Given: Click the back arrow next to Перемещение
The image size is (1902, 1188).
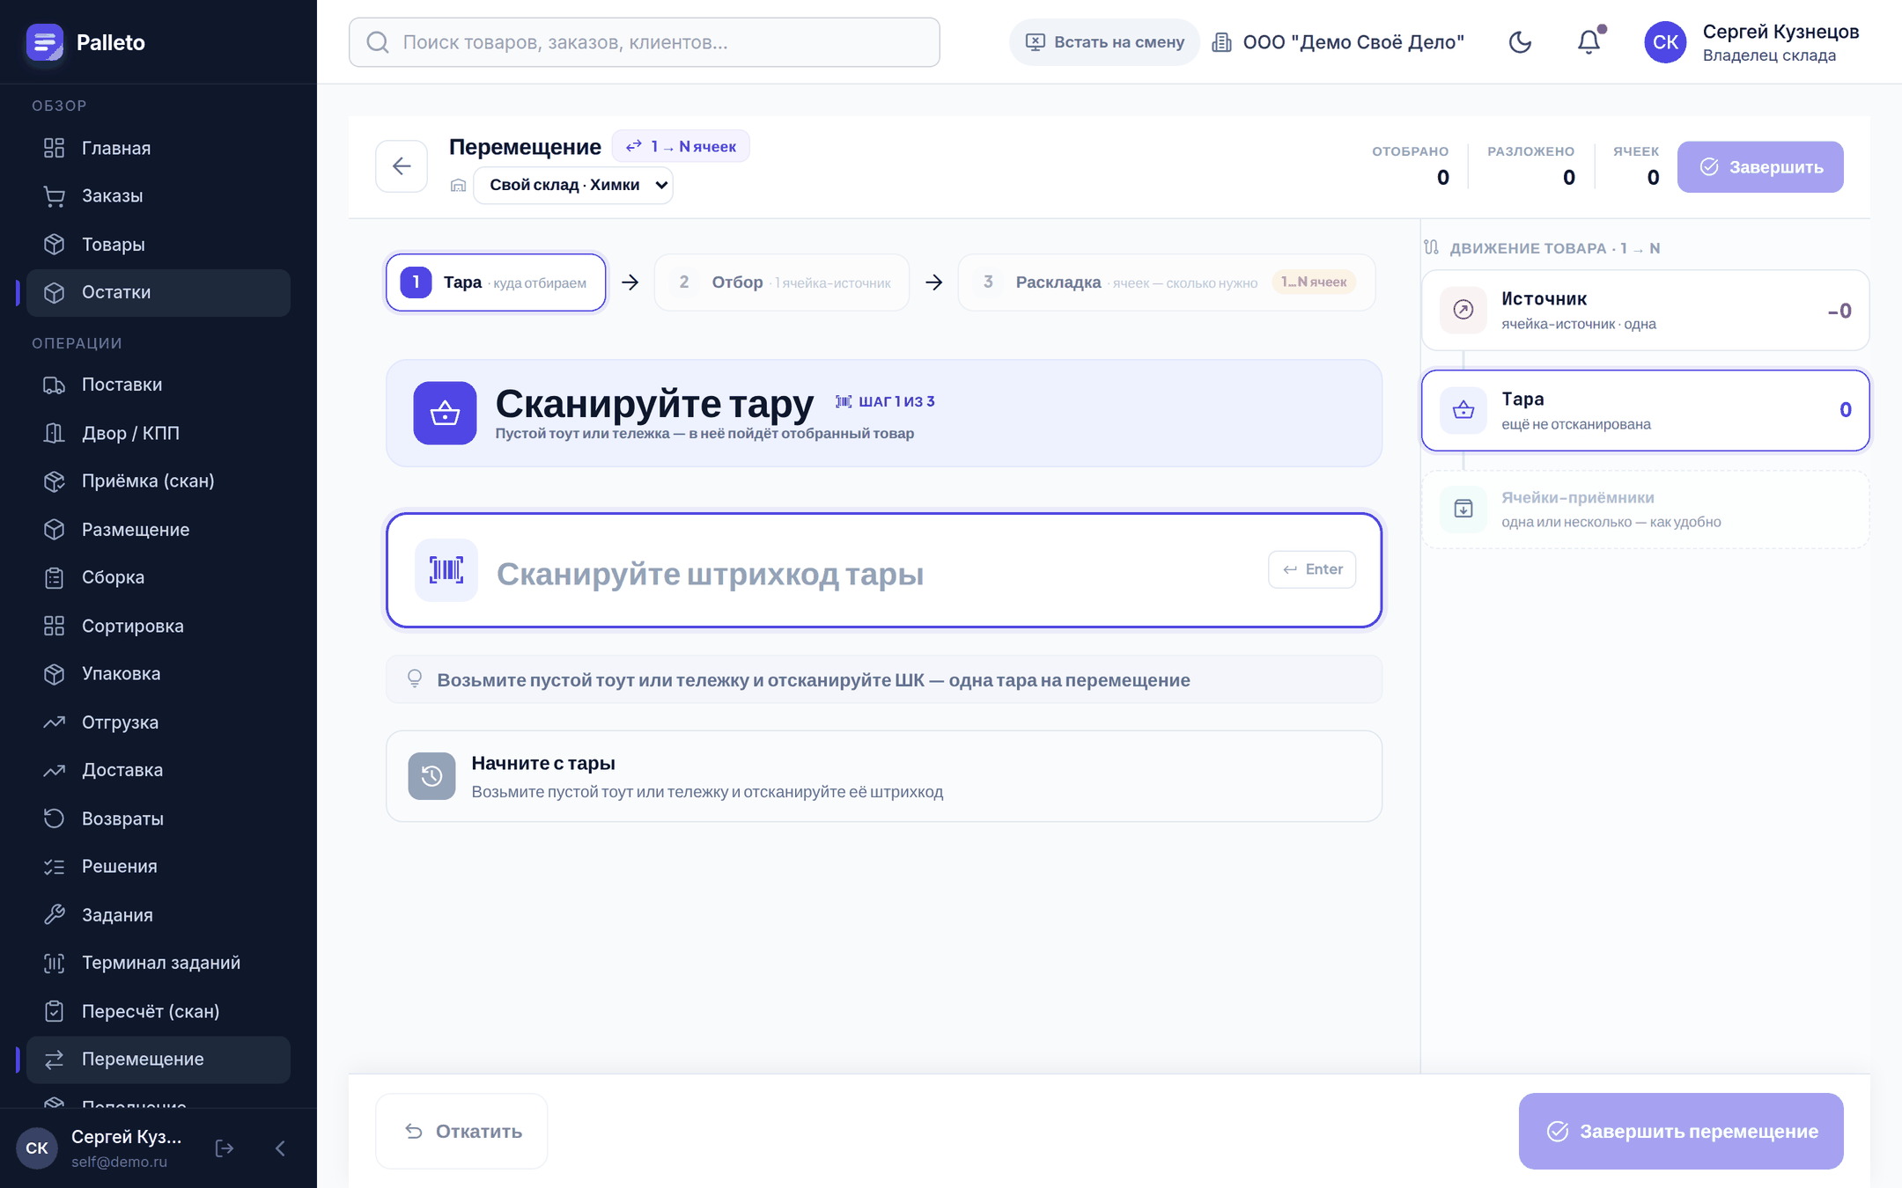Looking at the screenshot, I should (402, 166).
